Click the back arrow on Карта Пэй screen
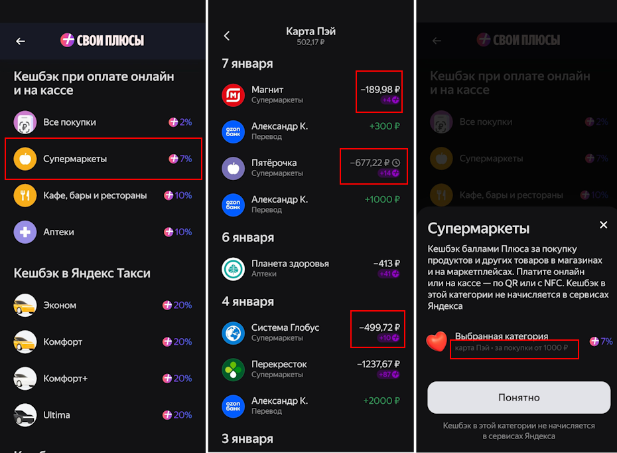This screenshot has width=617, height=453. (226, 37)
